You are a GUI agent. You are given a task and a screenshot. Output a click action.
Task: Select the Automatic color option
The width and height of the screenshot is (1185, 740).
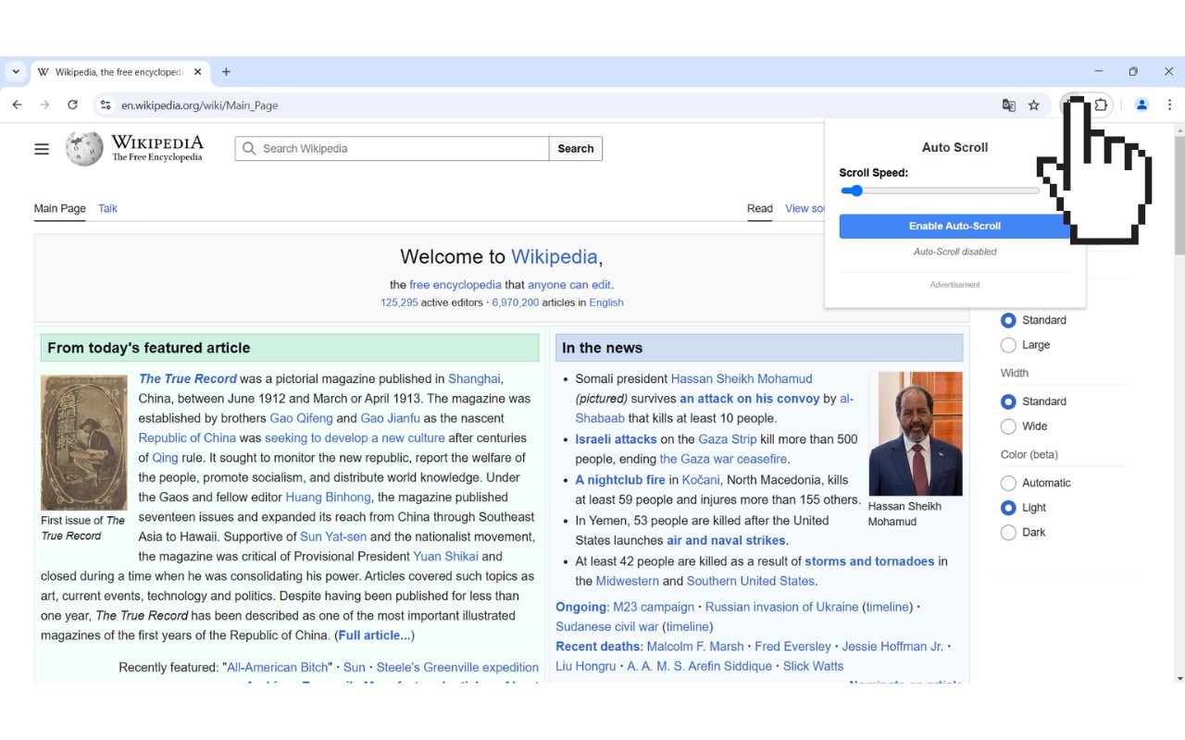(x=1008, y=483)
